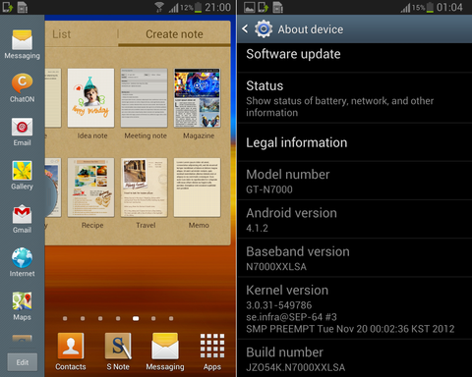Choose the Meeting note template

coord(145,104)
